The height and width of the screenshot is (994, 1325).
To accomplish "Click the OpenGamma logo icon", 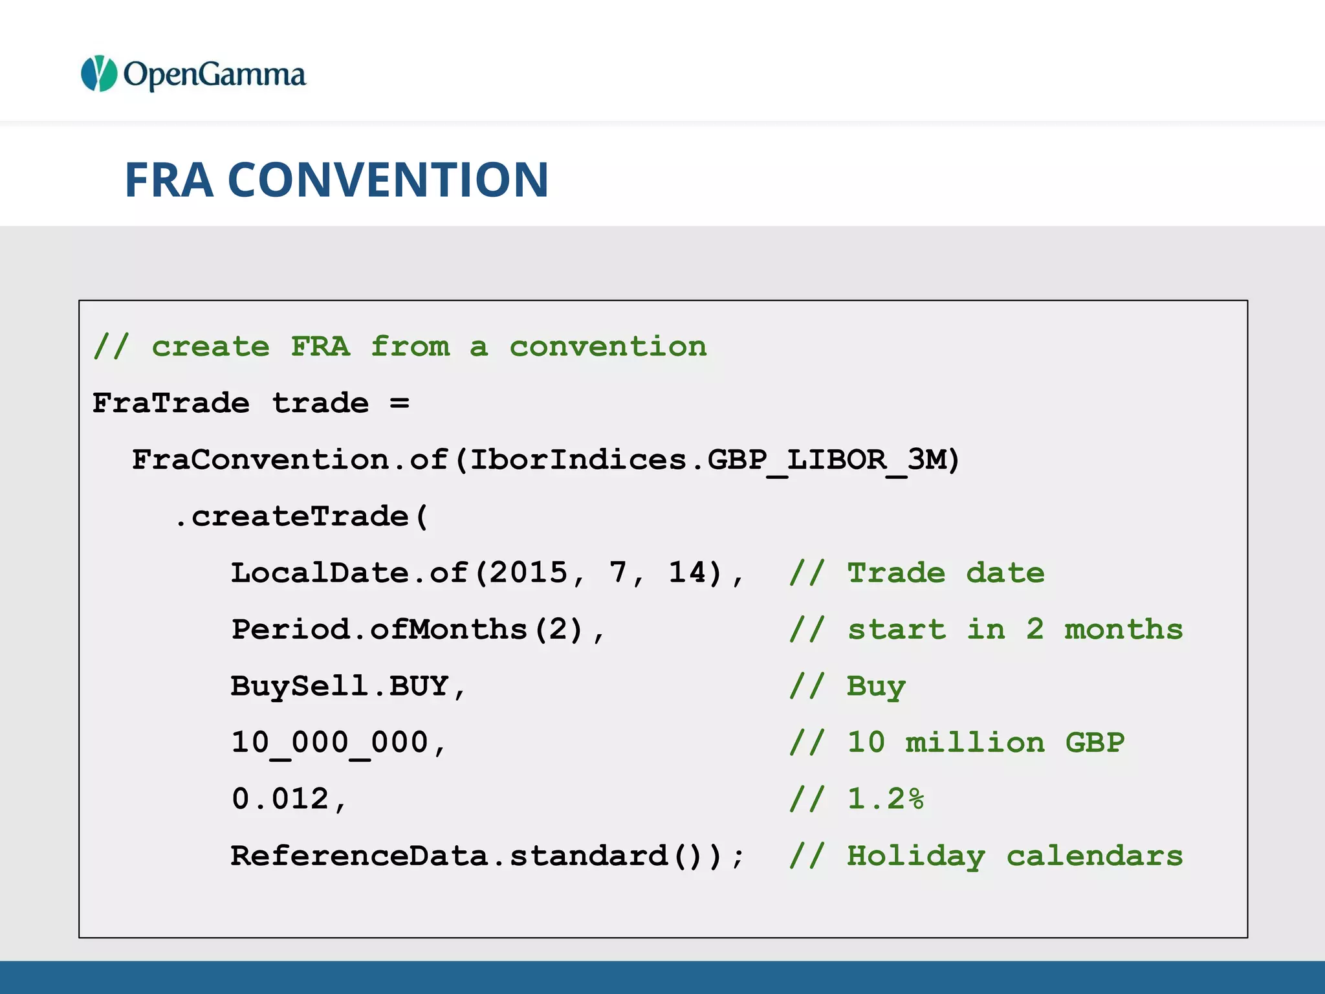I will pos(99,73).
